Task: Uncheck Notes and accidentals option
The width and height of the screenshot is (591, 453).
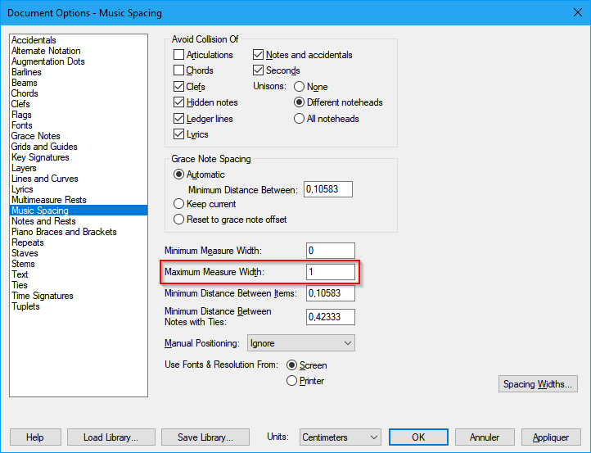Action: tap(259, 55)
